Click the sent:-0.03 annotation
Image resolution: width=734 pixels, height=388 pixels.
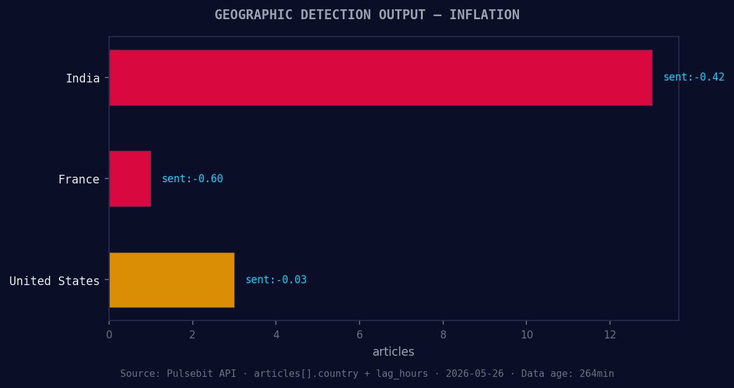click(276, 280)
